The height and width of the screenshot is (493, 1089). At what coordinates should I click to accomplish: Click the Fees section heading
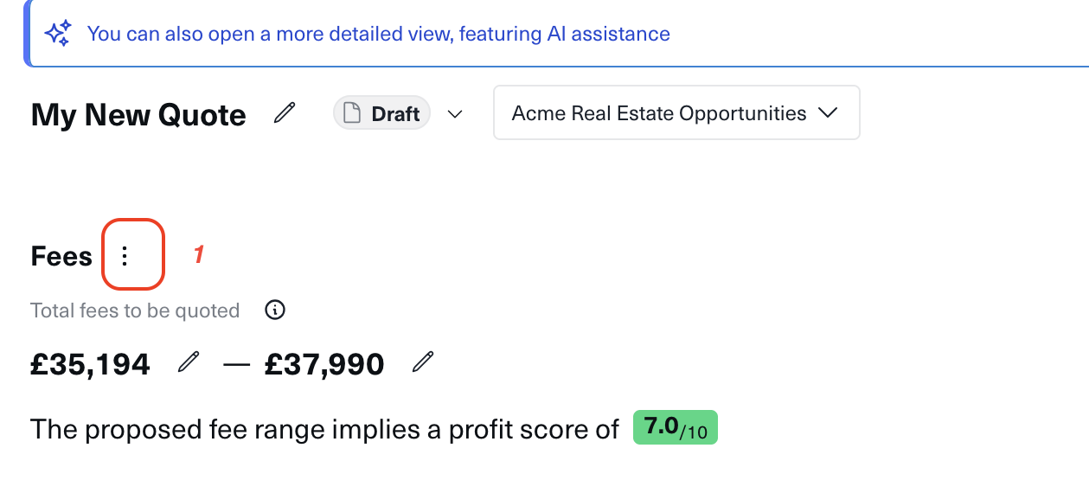pyautogui.click(x=61, y=256)
